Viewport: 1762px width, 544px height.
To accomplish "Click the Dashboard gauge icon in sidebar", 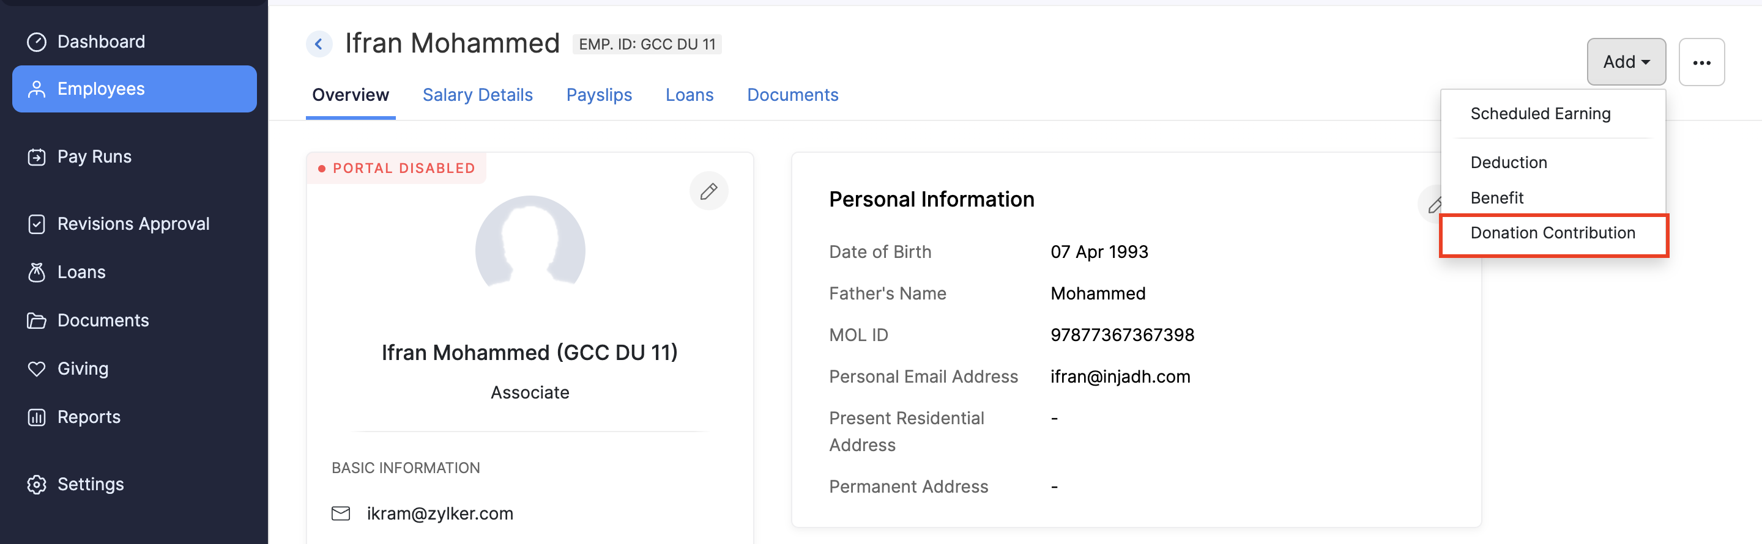I will 36,42.
